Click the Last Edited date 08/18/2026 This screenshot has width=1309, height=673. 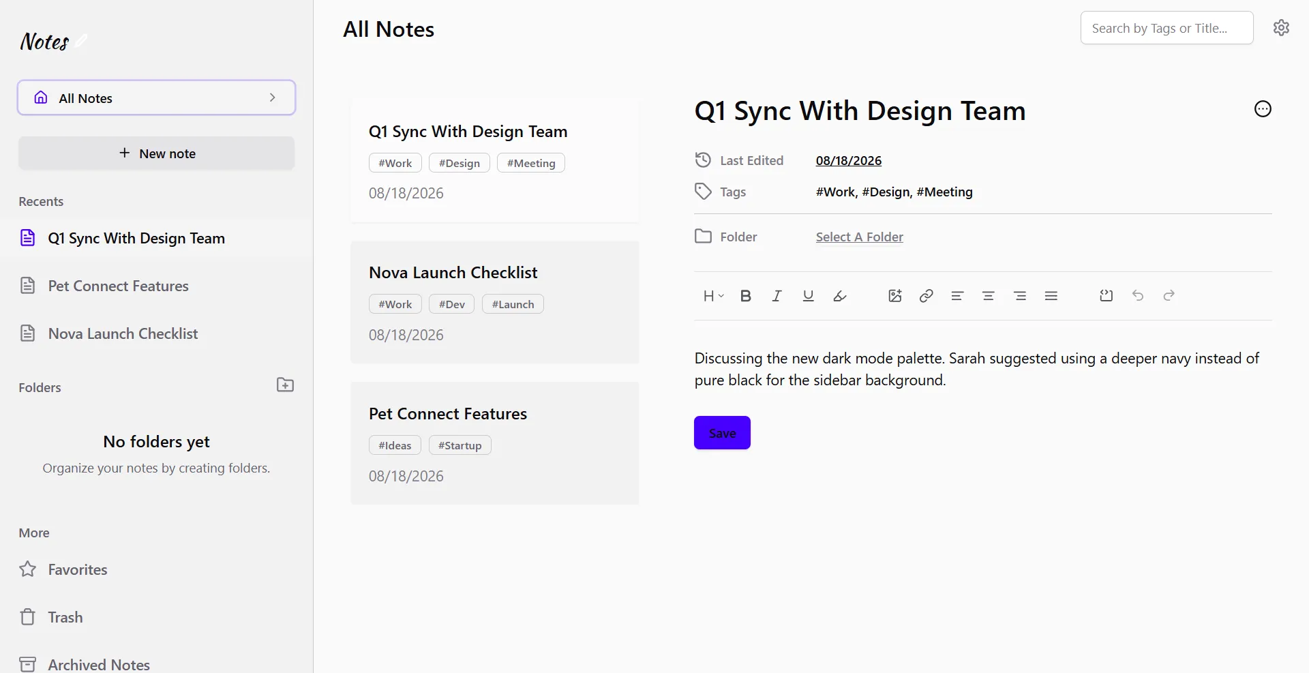click(848, 160)
